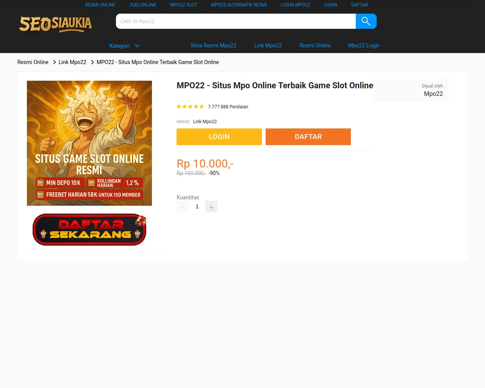The width and height of the screenshot is (485, 388).
Task: Expand the Kategori dropdown
Action: (125, 46)
